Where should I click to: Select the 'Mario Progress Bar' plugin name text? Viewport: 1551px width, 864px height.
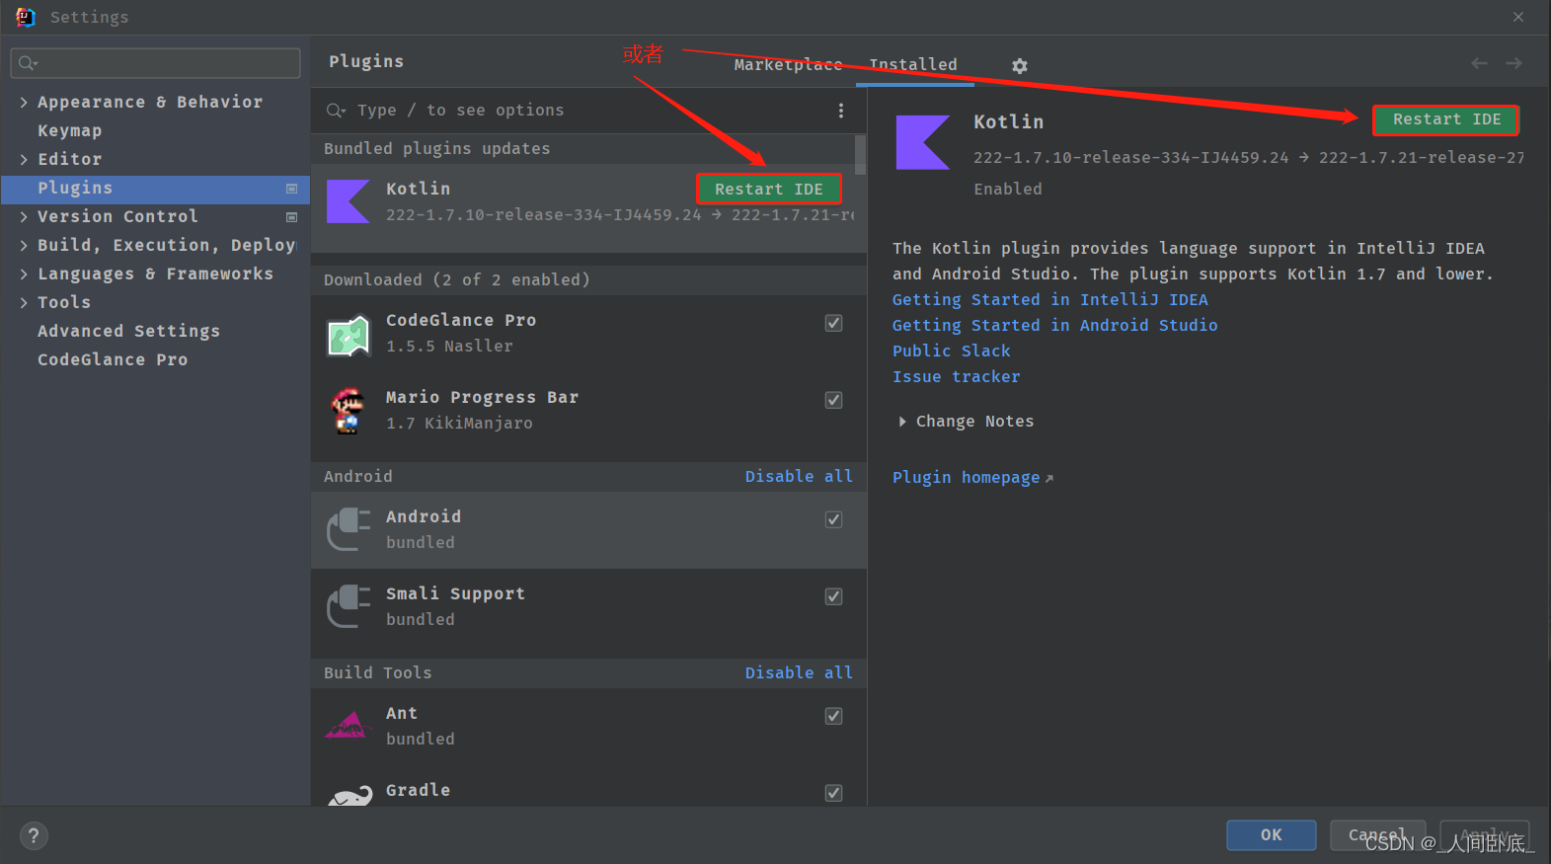[483, 398]
